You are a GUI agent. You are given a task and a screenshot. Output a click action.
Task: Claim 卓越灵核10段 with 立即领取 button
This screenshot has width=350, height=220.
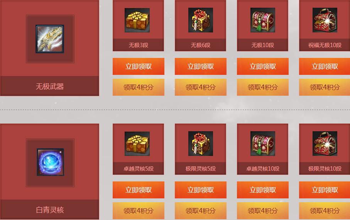262,190
